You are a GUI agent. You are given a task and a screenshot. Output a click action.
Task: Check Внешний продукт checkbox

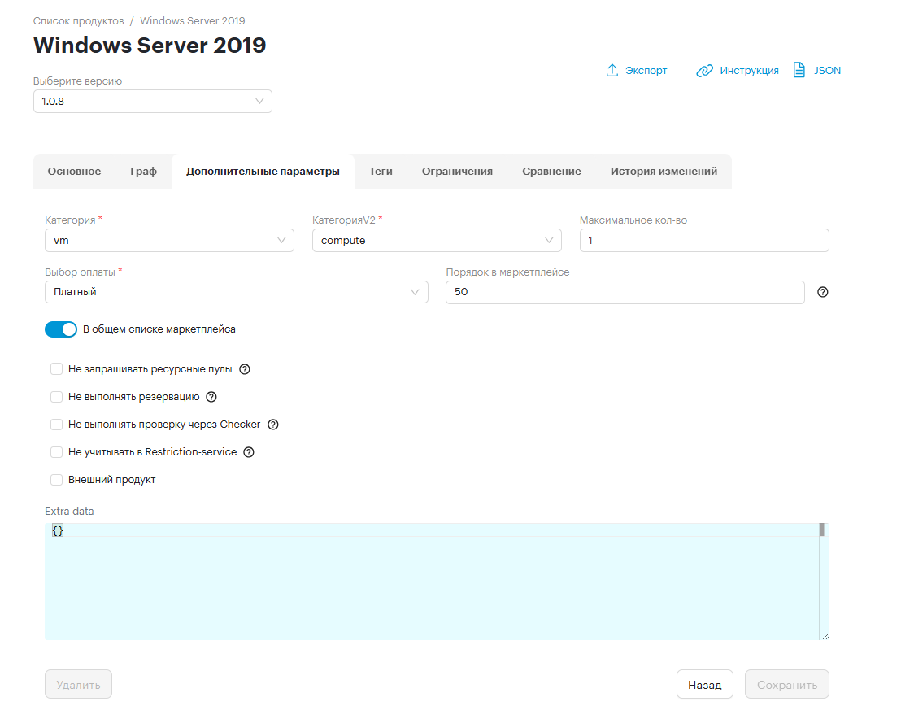(56, 479)
